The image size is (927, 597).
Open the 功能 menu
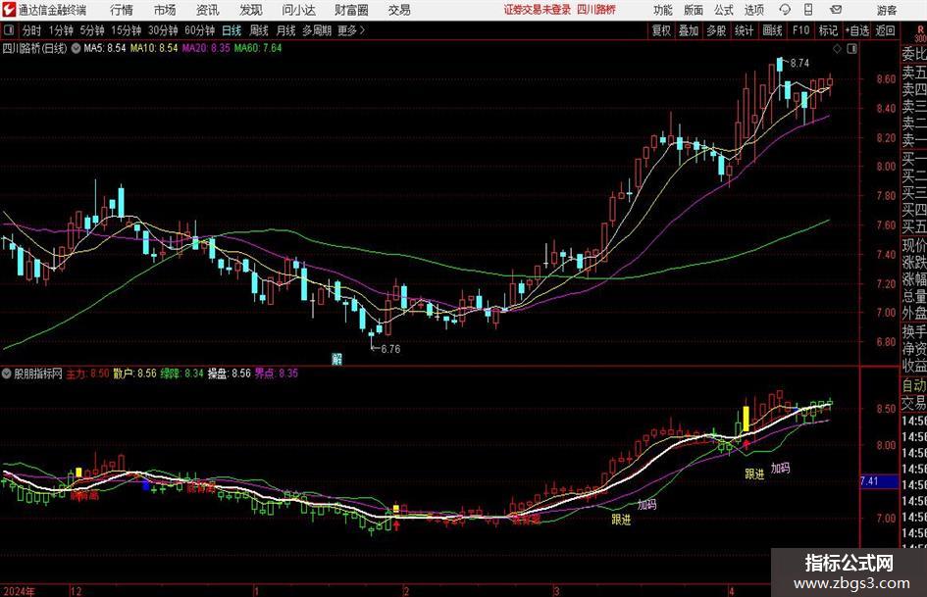pyautogui.click(x=663, y=10)
